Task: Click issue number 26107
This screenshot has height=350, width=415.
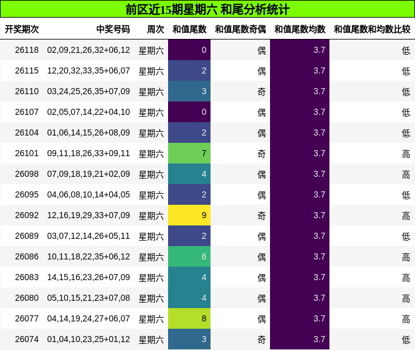Action: (27, 112)
